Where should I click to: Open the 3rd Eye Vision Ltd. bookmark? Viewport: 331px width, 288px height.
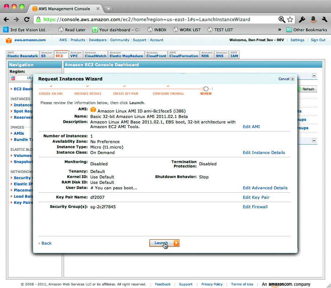click(x=27, y=30)
